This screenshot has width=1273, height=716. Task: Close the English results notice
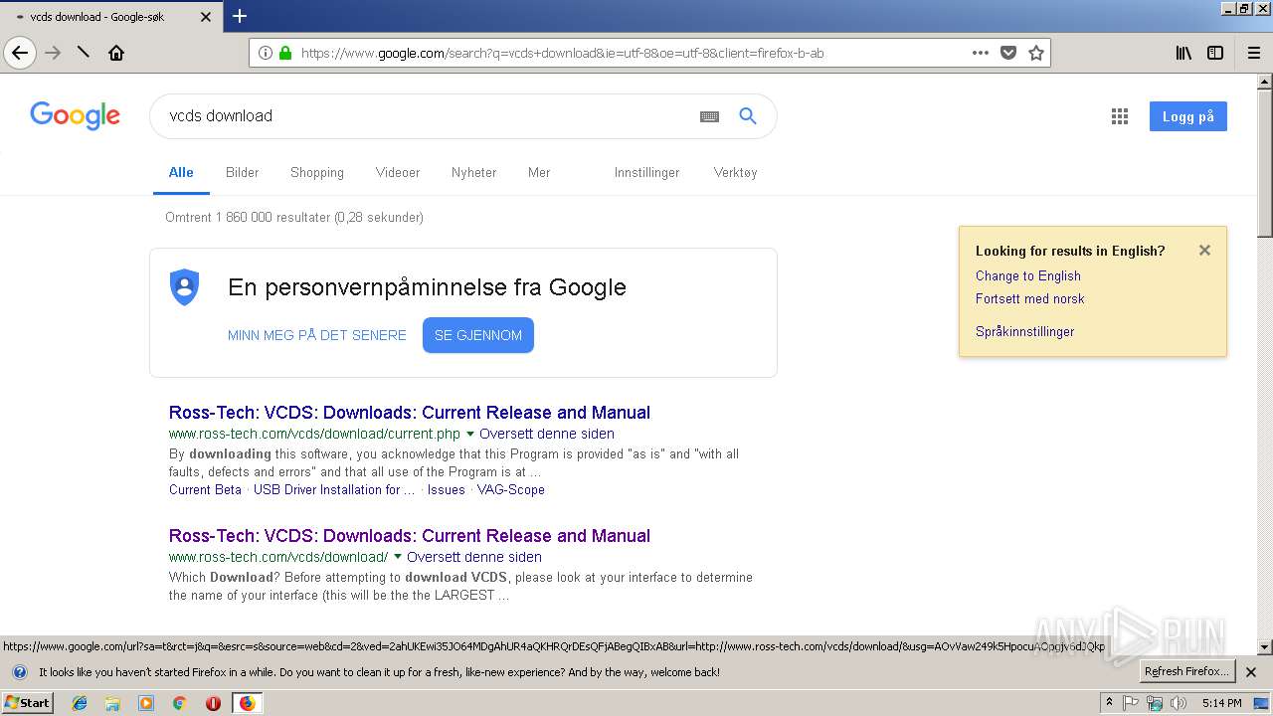(1204, 251)
